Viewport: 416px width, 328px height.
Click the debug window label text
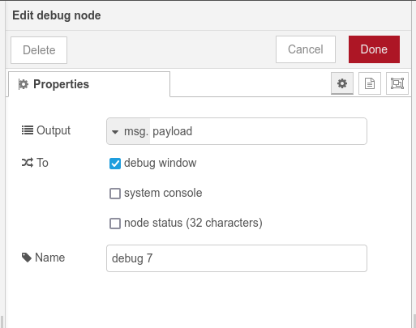[x=161, y=163]
